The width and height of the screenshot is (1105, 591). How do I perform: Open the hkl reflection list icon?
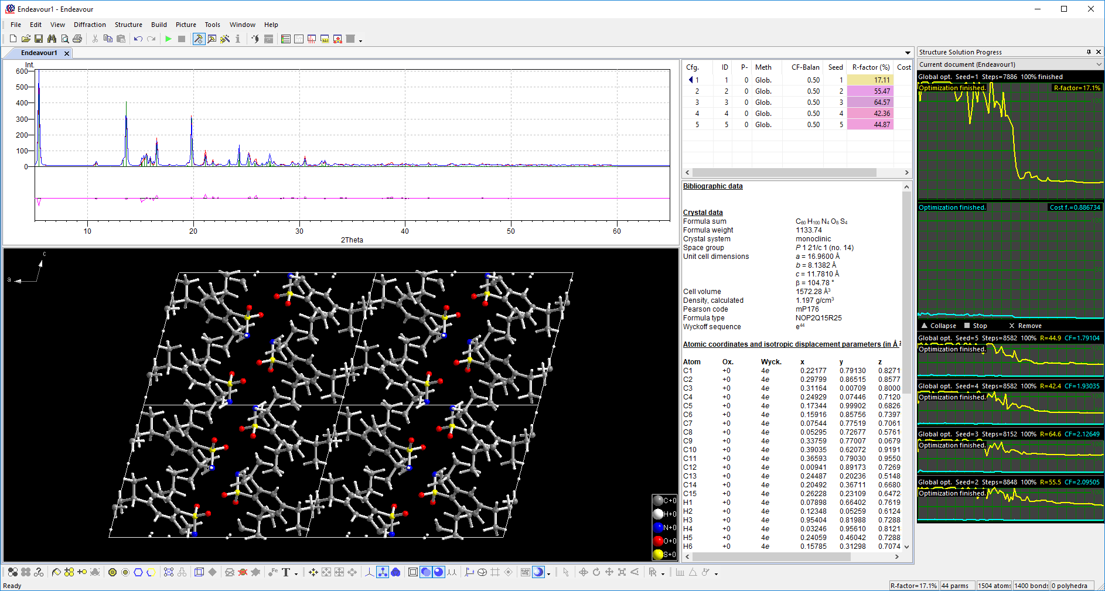324,39
